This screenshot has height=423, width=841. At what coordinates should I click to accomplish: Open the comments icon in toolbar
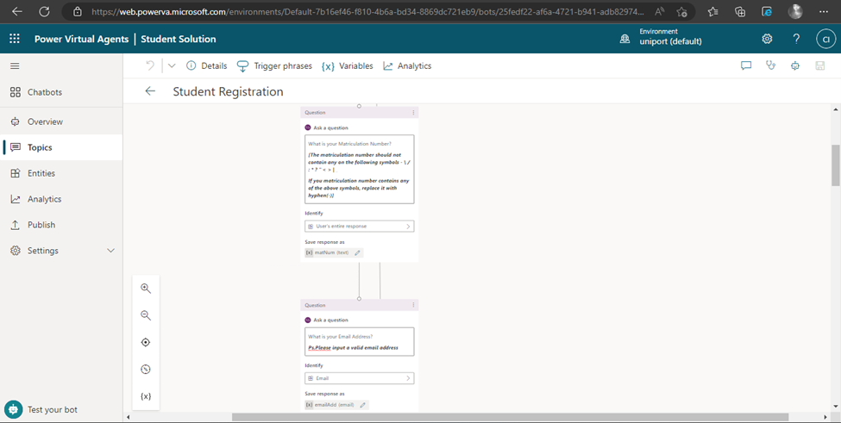(x=746, y=65)
